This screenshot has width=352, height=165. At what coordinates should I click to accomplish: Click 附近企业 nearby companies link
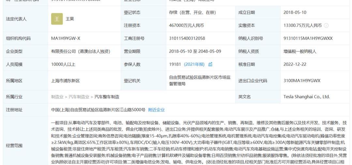click(x=156, y=110)
